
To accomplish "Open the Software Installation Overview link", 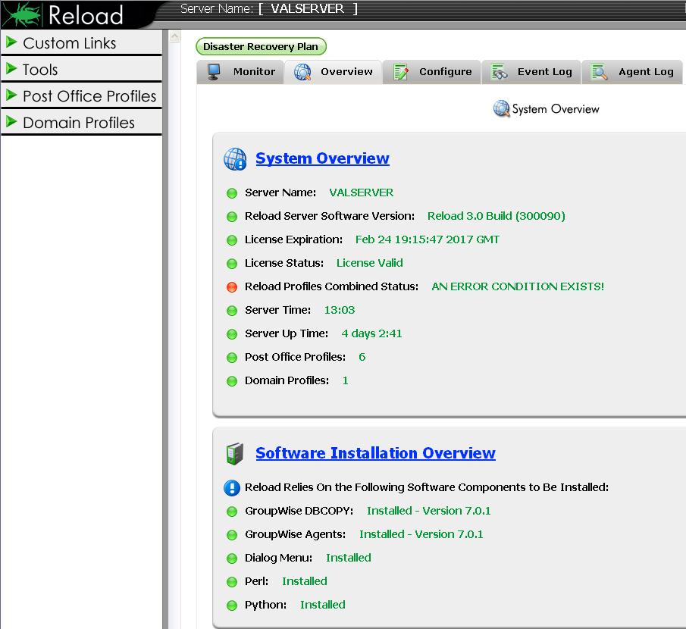I will point(375,453).
